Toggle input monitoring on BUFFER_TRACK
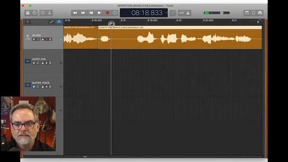This screenshot has height=162, width=288. tap(50, 86)
